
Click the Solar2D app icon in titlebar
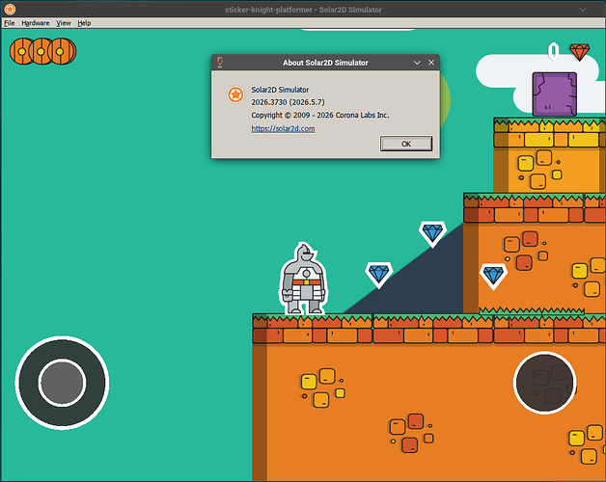click(x=10, y=10)
